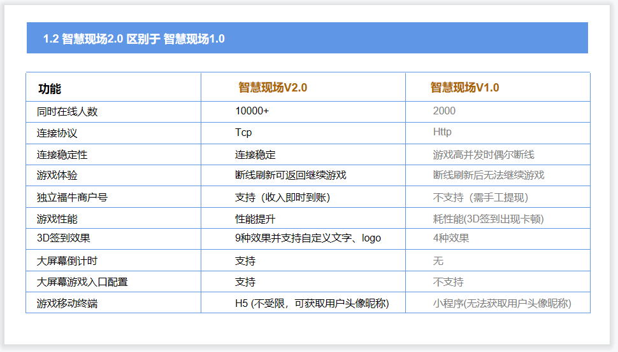This screenshot has width=618, height=352.
Task: Click the 10000+ cell
Action: coord(252,111)
